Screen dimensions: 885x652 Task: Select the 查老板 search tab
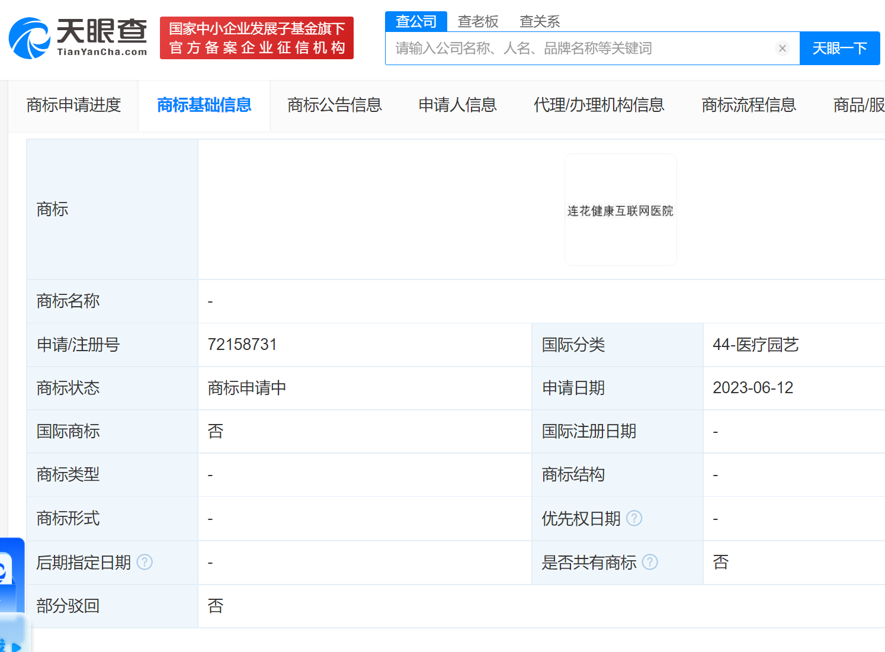point(478,21)
